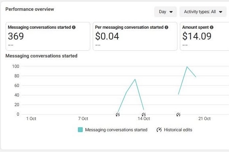
Task: Select the Per messaging conversation started card
Action: tap(135, 36)
